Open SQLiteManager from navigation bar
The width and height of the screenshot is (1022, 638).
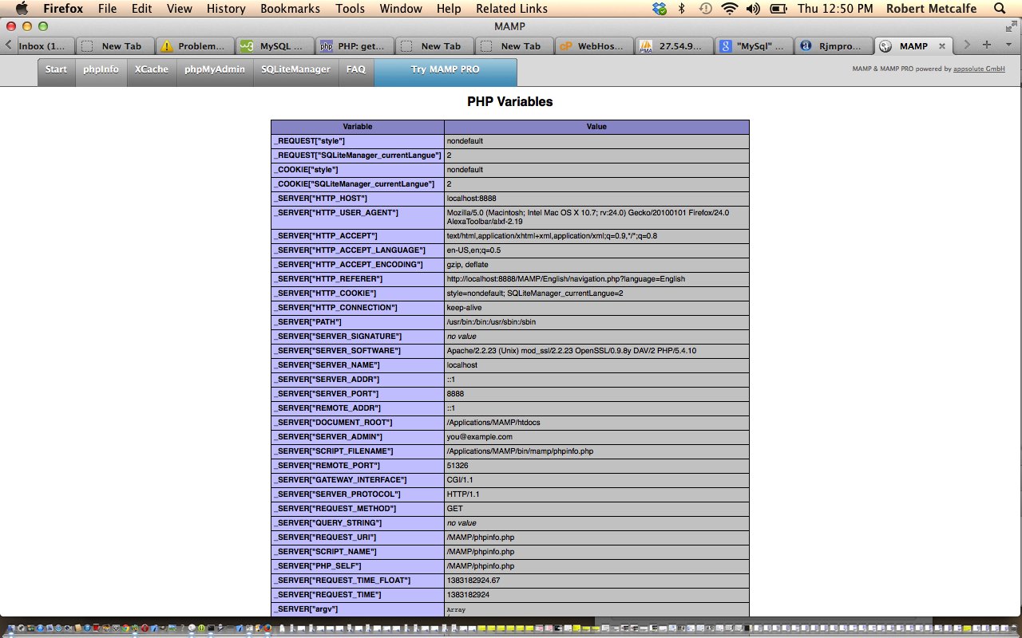pos(295,70)
